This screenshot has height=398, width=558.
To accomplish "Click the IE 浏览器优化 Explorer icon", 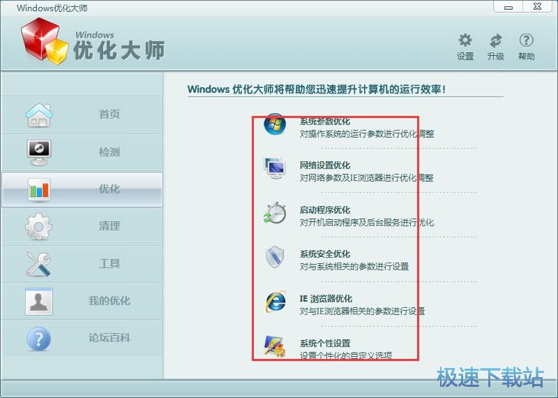I will [275, 302].
